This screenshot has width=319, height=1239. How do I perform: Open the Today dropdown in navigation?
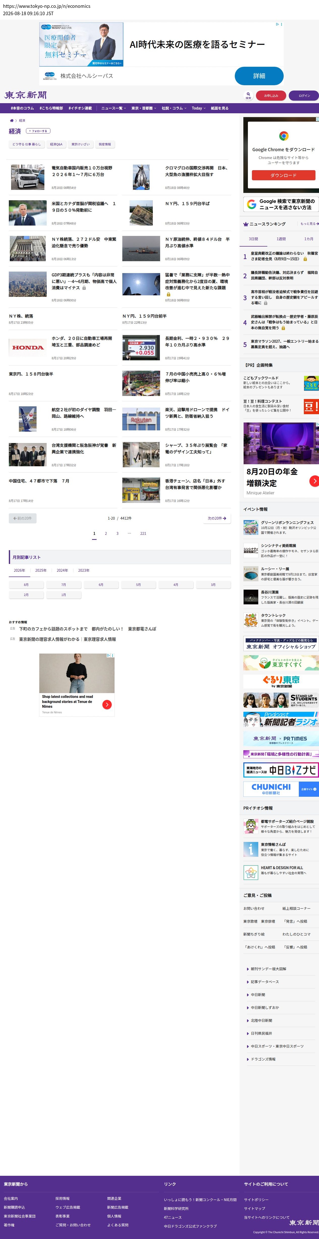(x=199, y=108)
